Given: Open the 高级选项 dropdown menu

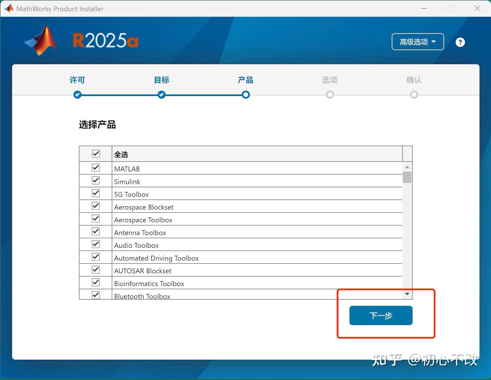Looking at the screenshot, I should 417,42.
